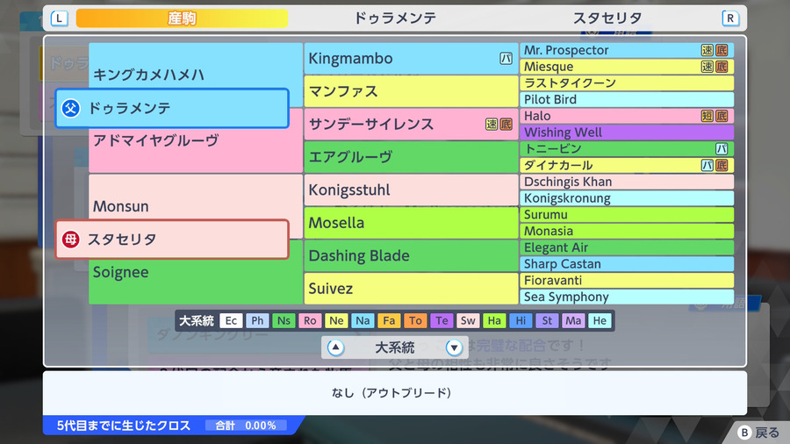Click the blue 父 sire icon
The height and width of the screenshot is (444, 790).
(70, 108)
